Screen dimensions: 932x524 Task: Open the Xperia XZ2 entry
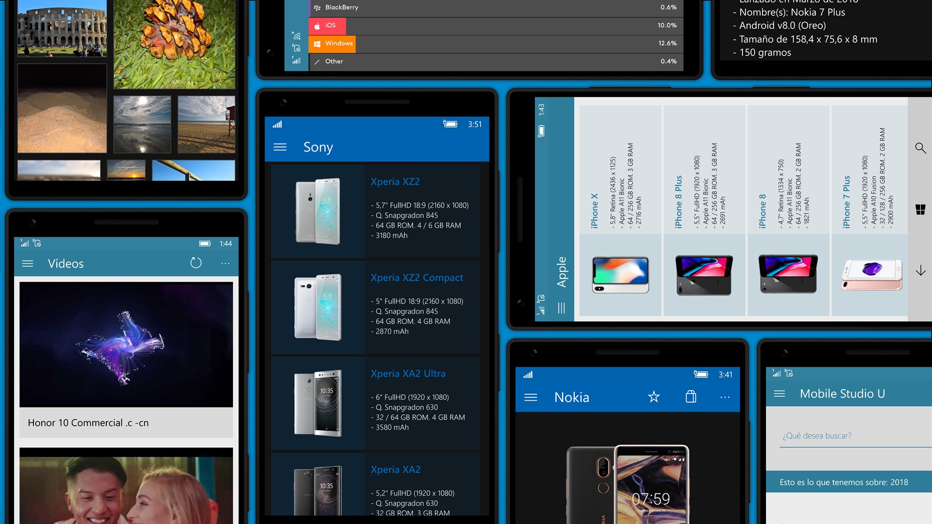pos(395,181)
